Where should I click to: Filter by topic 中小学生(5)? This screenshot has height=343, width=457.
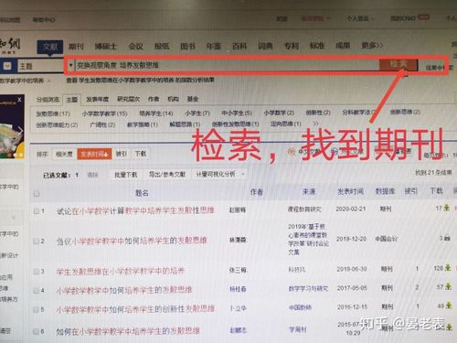[237, 113]
